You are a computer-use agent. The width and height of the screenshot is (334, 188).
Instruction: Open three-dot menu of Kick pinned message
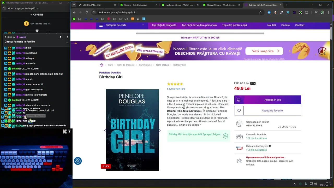[67, 37]
